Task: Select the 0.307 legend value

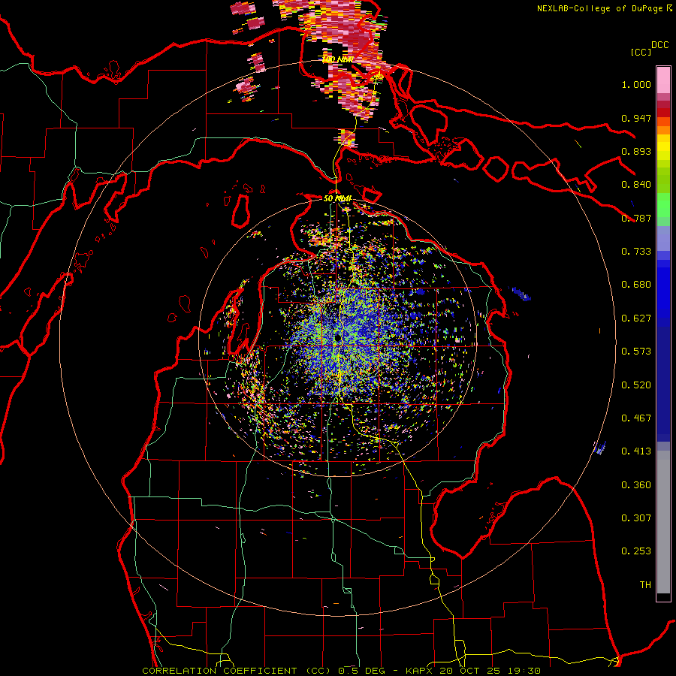Action: pyautogui.click(x=636, y=518)
